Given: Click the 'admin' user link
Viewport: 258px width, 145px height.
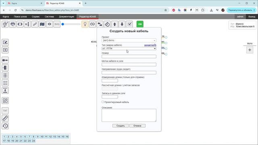Looking at the screenshot, I should pos(240,17).
